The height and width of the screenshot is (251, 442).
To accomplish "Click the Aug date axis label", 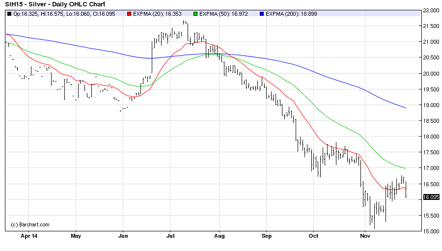I will point(219,236).
